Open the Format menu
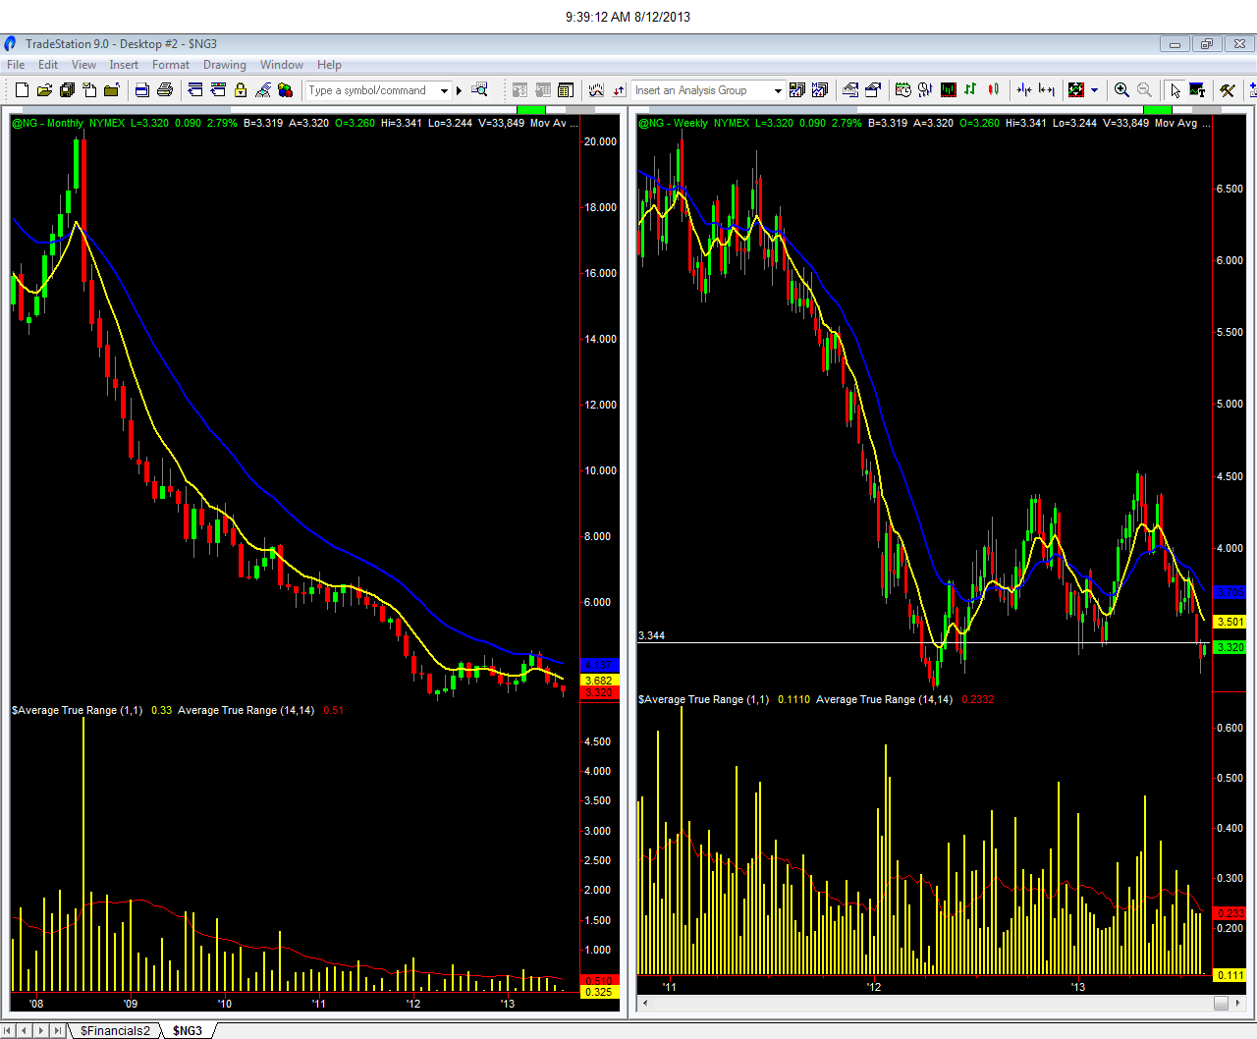The image size is (1257, 1039). [x=171, y=65]
